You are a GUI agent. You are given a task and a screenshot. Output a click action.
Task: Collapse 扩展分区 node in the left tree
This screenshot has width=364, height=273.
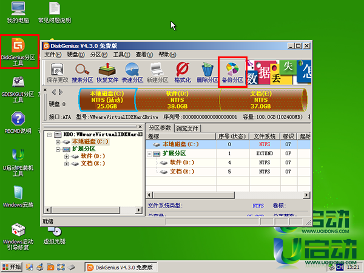coord(58,149)
